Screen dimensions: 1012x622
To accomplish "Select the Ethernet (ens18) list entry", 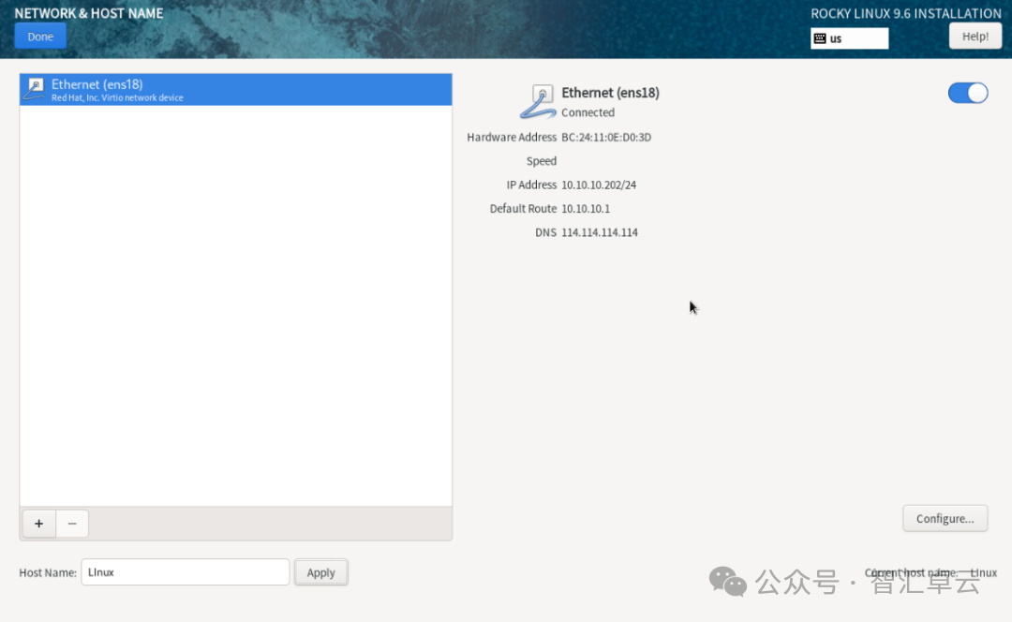I will tap(234, 90).
